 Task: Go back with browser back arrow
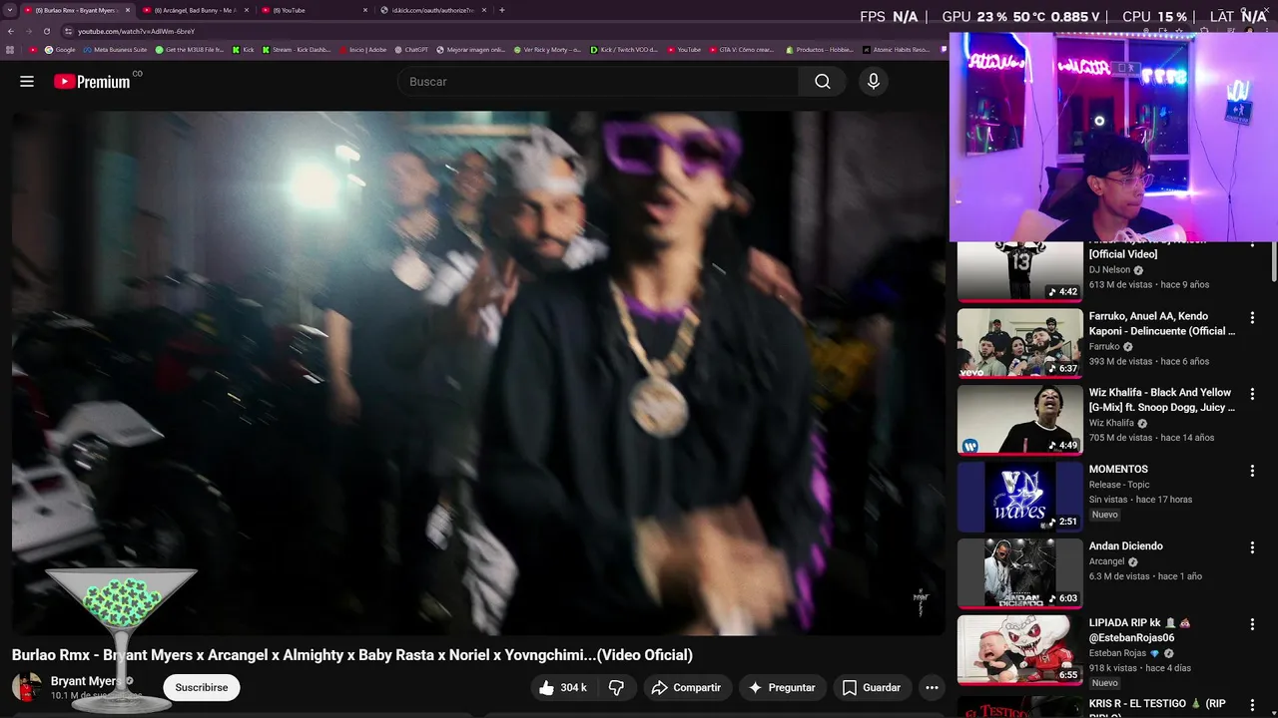[10, 31]
